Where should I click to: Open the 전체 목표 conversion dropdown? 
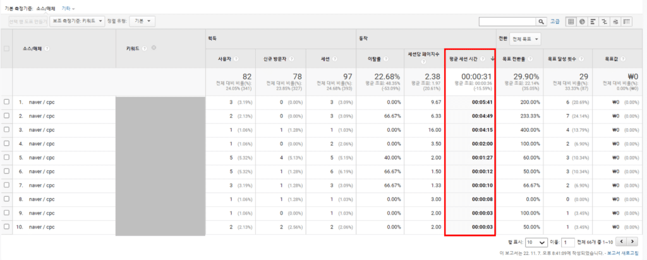(525, 39)
